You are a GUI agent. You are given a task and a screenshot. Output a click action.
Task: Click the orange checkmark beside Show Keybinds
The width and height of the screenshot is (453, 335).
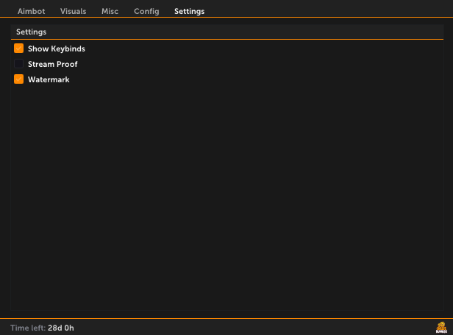click(19, 48)
